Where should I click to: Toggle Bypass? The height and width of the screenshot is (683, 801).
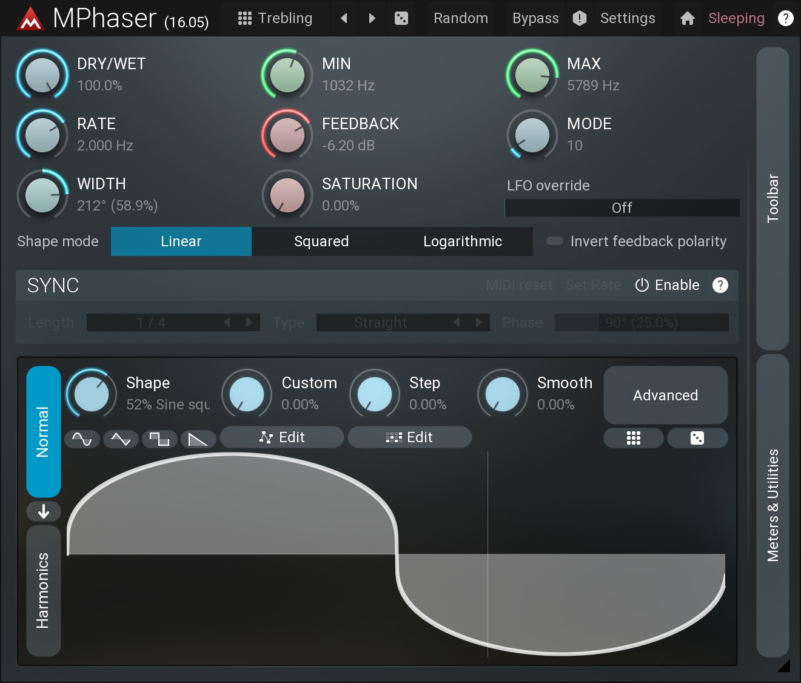tap(535, 18)
